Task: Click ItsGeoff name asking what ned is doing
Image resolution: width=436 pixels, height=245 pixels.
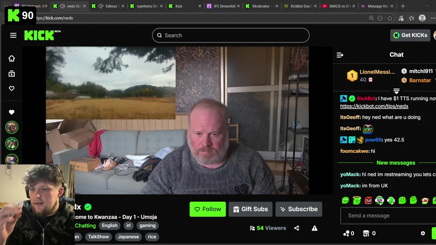Action: pyautogui.click(x=350, y=117)
